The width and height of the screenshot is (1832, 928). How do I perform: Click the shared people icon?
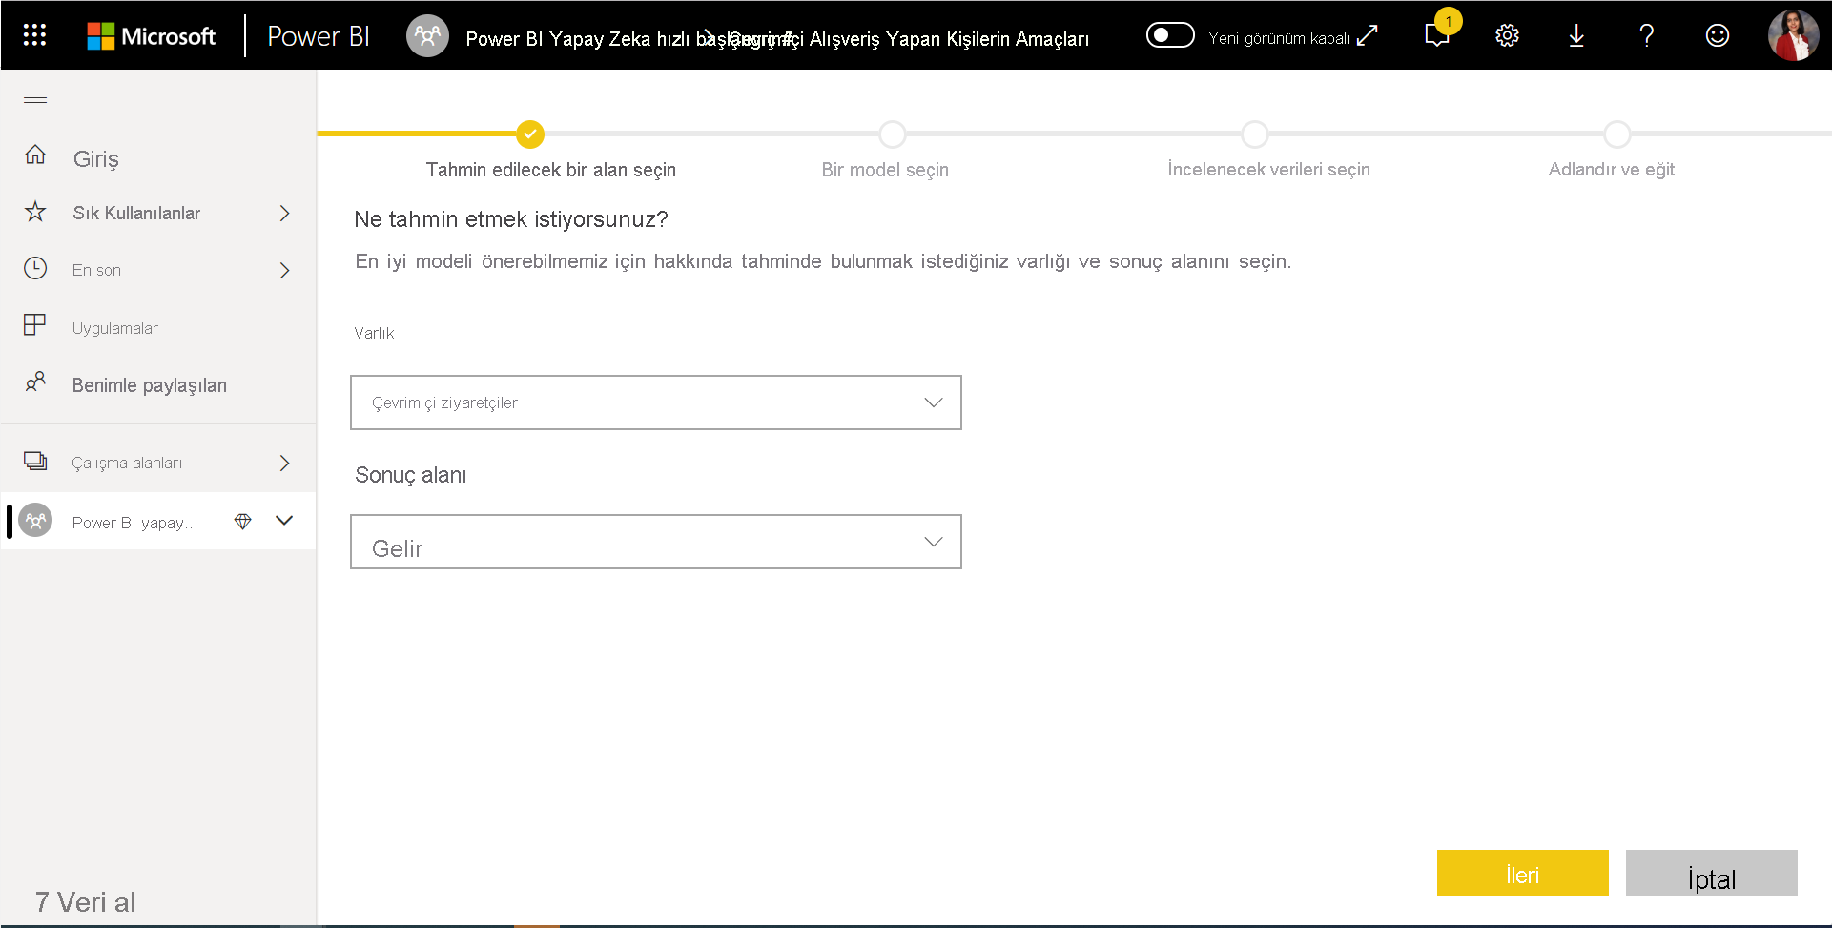(35, 382)
